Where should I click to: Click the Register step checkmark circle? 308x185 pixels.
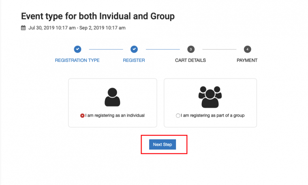(134, 49)
